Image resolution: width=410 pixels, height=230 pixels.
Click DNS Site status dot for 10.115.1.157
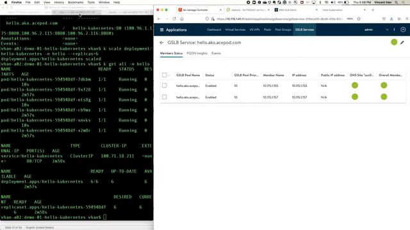[x=355, y=96]
